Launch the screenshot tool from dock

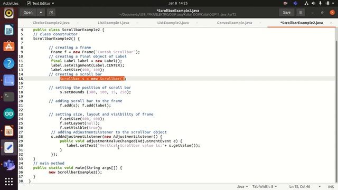coord(9,80)
